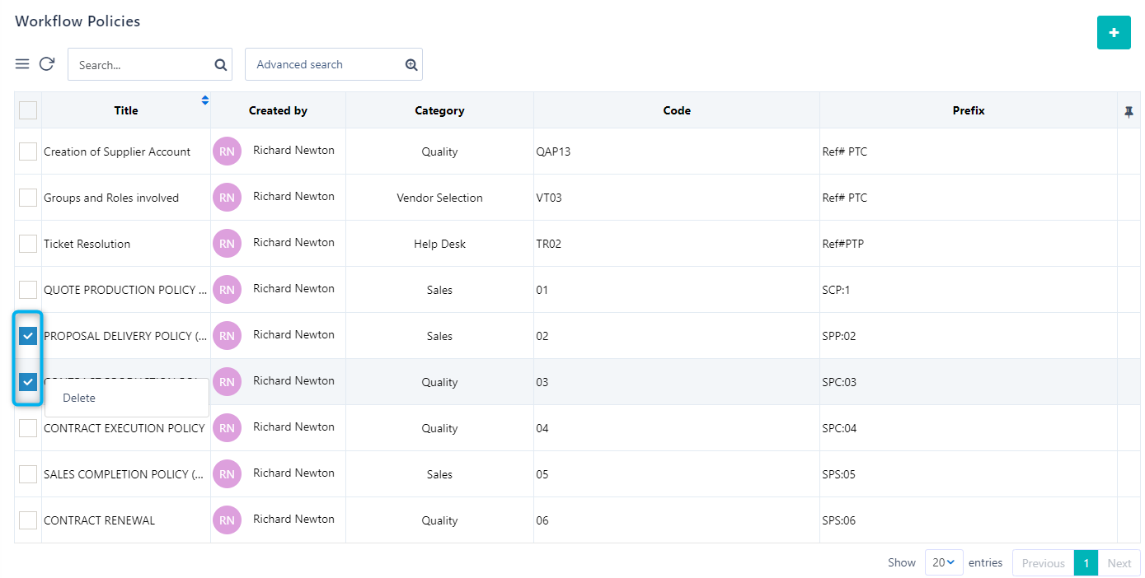Viewport: 1145px width, 578px height.
Task: Click the RN avatar on the Creation of Supplier Account row
Action: click(227, 151)
